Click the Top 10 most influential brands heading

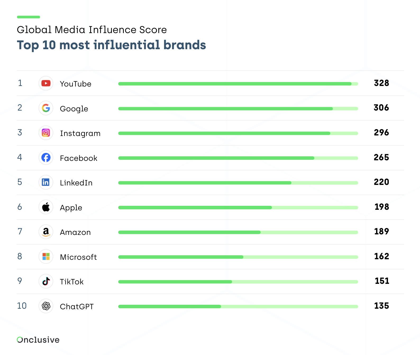tap(111, 45)
